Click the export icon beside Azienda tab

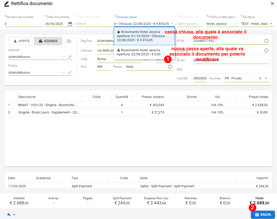69,41
